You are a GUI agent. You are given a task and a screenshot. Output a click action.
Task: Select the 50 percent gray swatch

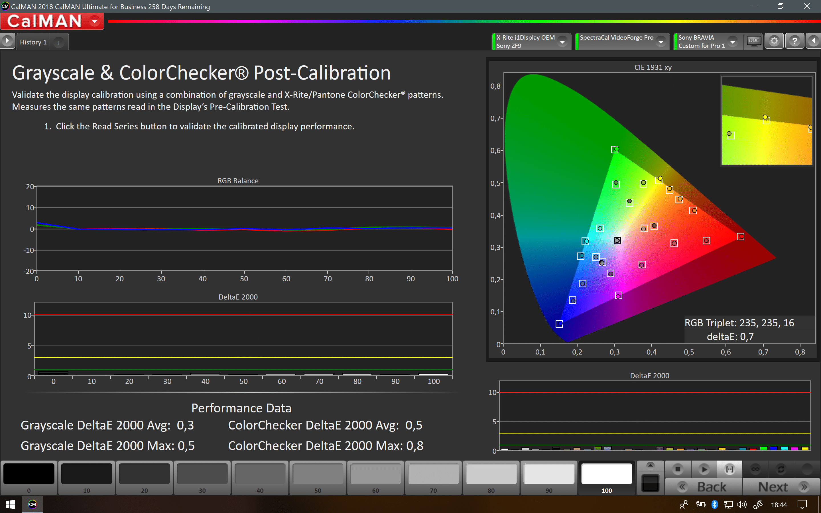tap(318, 478)
